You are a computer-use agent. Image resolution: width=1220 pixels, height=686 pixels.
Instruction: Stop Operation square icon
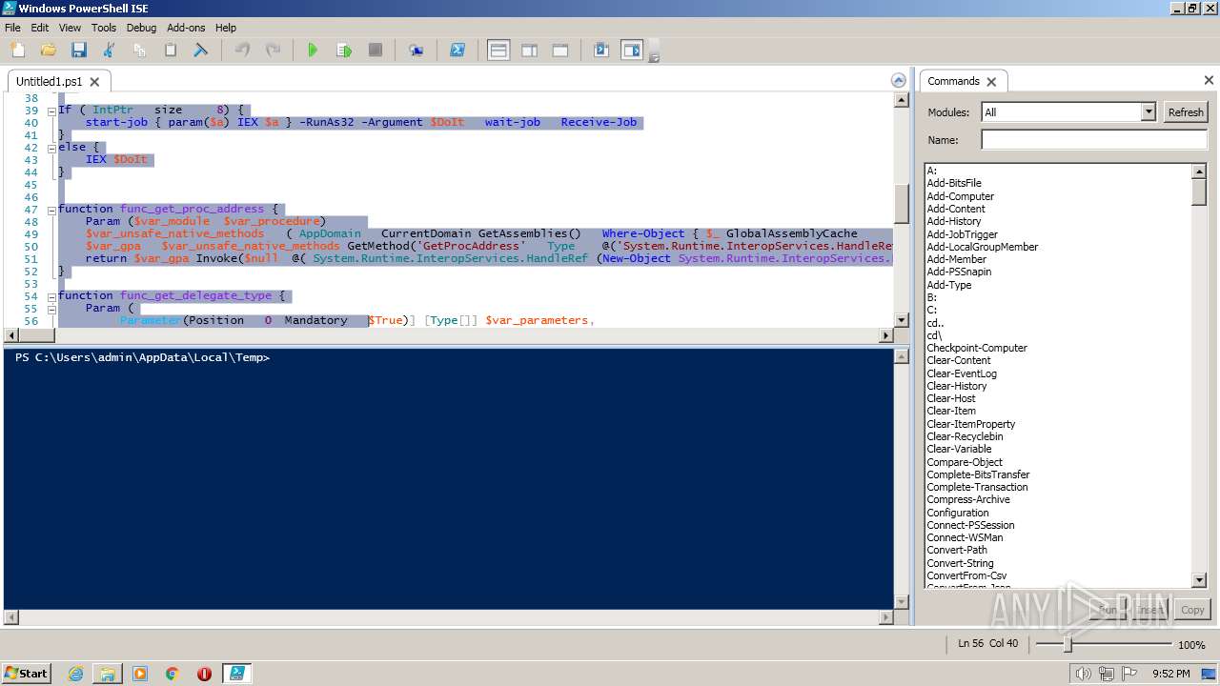click(376, 50)
